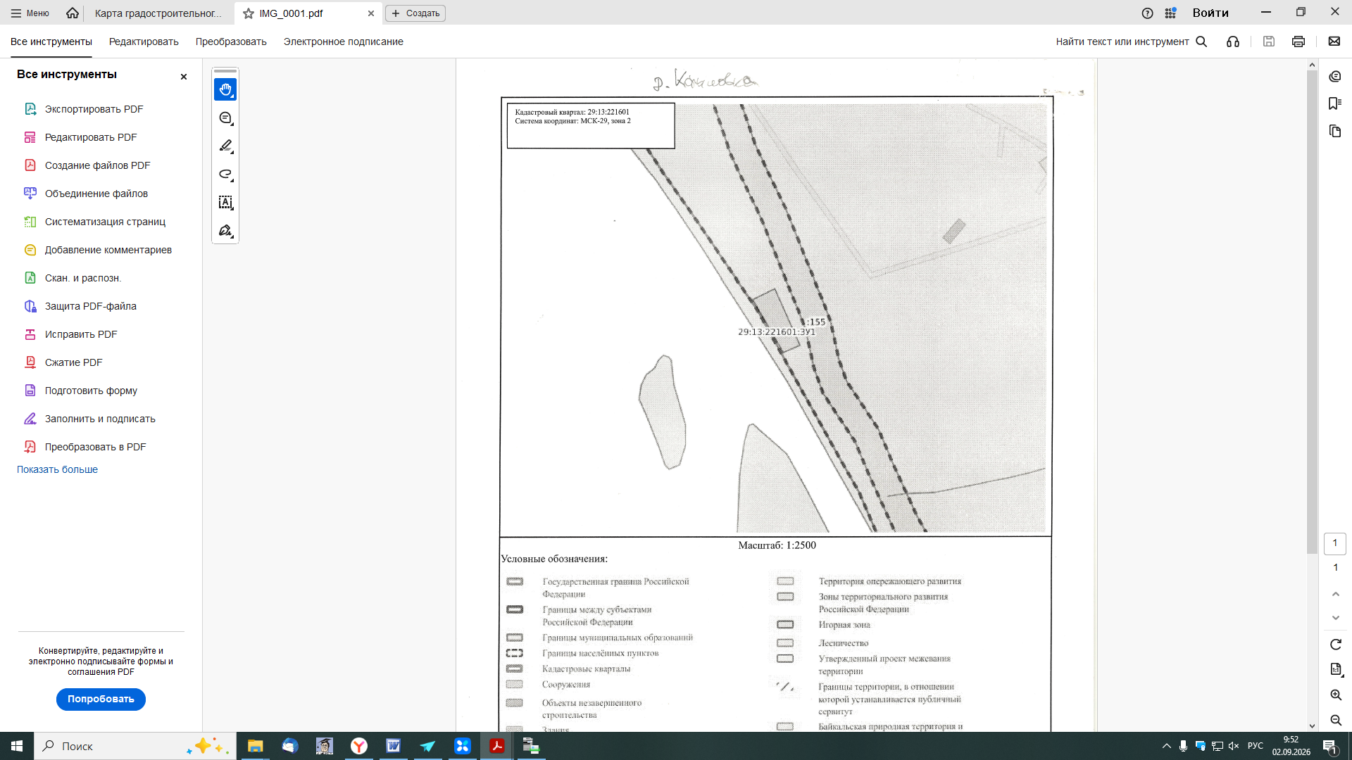Viewport: 1352px width, 760px height.
Task: Star the IMG_0001.pdf tab as favorite
Action: click(249, 13)
